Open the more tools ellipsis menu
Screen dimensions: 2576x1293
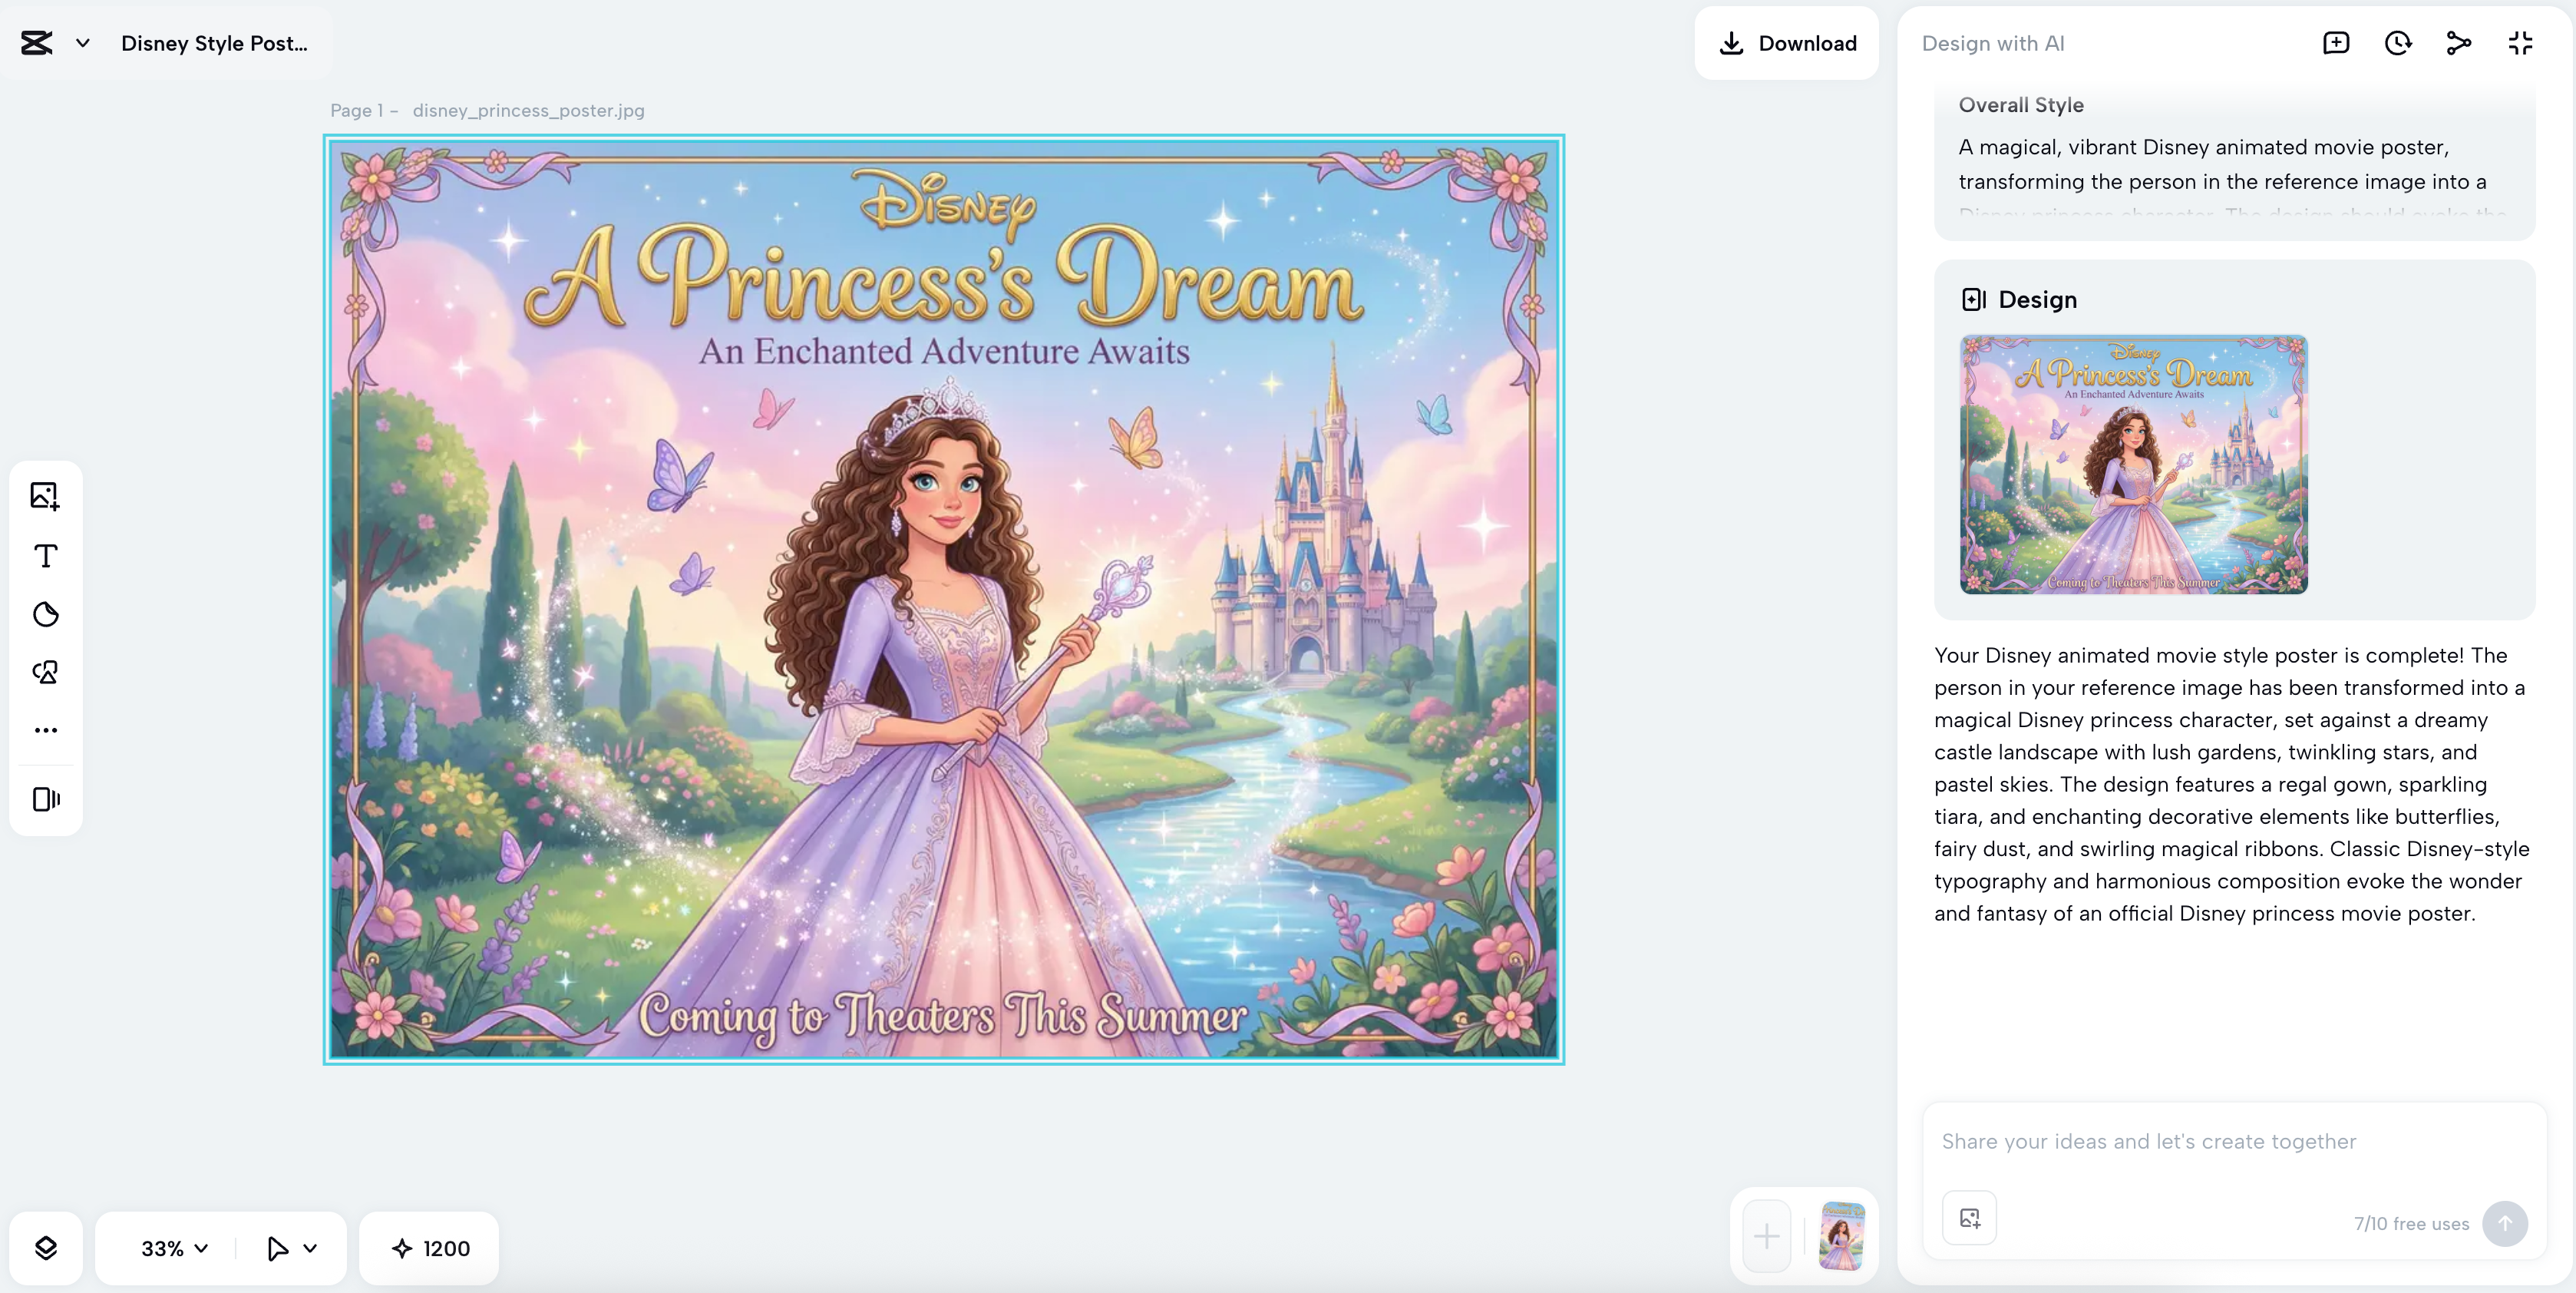pos(45,730)
